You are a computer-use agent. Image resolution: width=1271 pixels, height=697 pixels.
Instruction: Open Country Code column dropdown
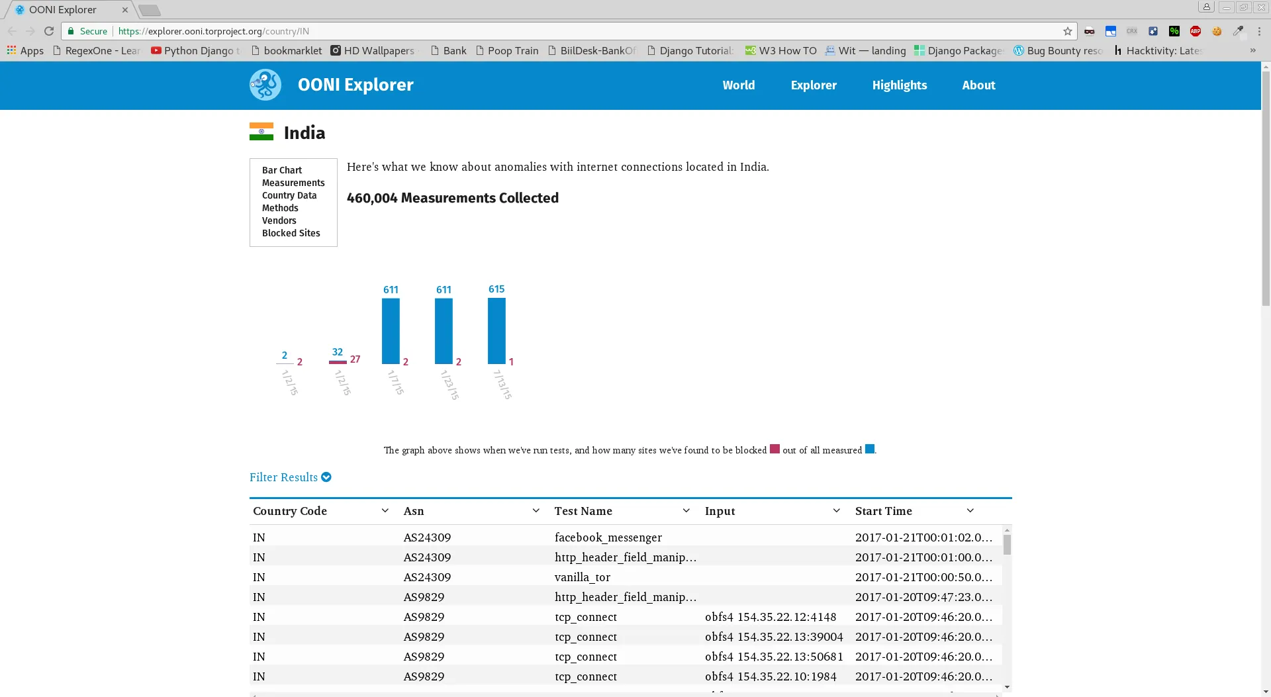pyautogui.click(x=385, y=510)
